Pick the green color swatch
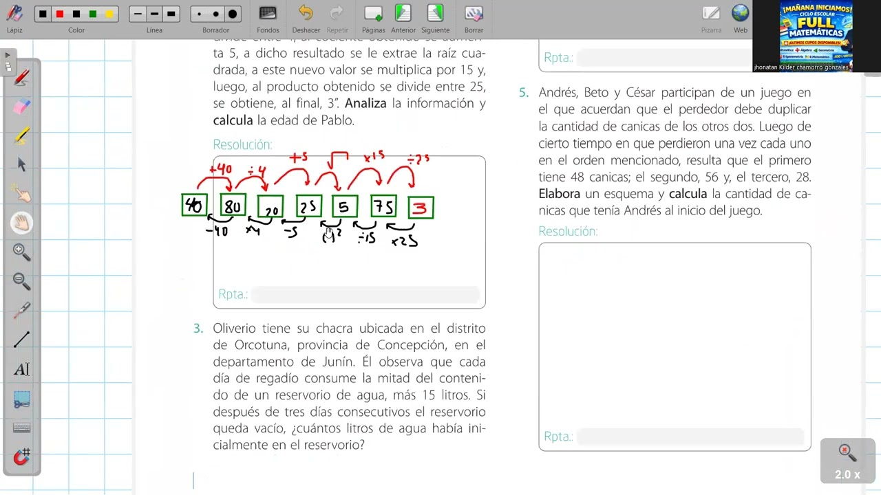Image resolution: width=881 pixels, height=495 pixels. [93, 14]
